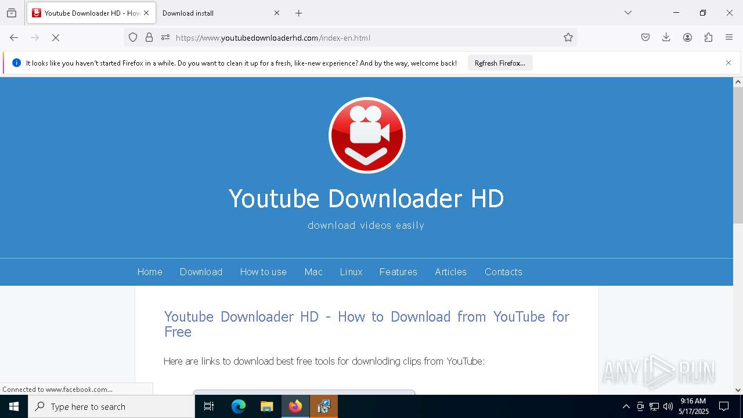Dismiss the Firefox refresh notification bar
743x418 pixels.
(728, 63)
